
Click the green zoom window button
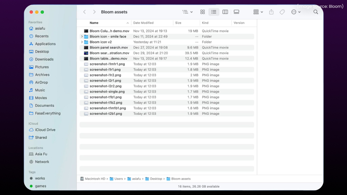click(42, 12)
